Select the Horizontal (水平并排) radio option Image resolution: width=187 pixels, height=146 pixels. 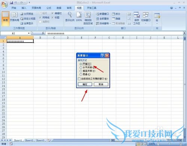pyautogui.click(x=81, y=68)
